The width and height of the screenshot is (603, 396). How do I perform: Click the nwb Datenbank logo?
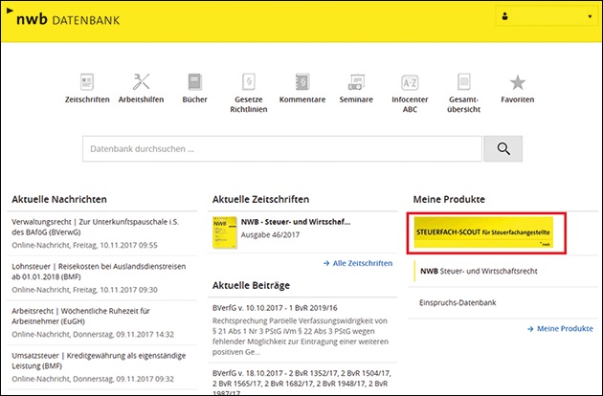click(x=56, y=18)
